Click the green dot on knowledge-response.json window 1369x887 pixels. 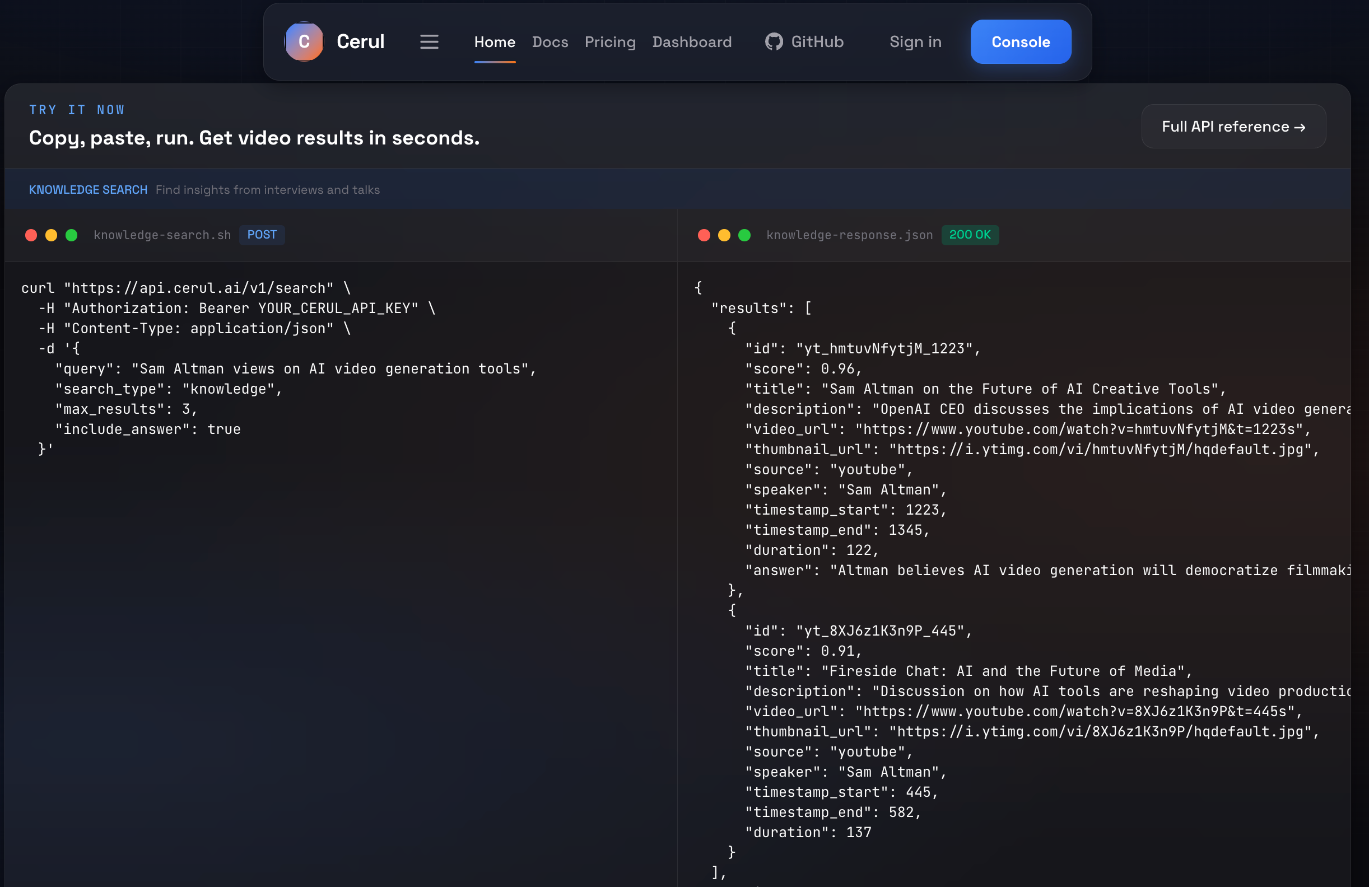click(744, 235)
